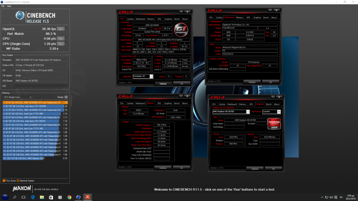
Task: Open the Cinebench Help menu
Action: pos(9,6)
